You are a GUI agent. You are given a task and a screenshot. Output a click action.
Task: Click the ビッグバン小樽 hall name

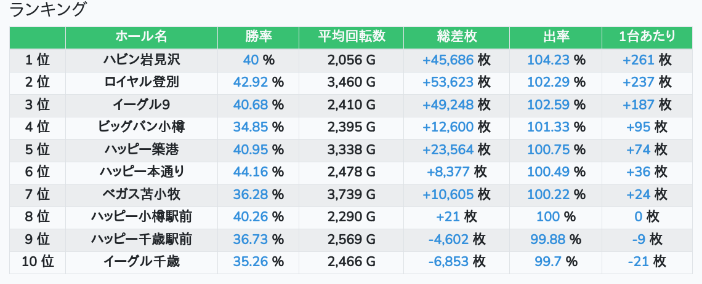(x=141, y=127)
